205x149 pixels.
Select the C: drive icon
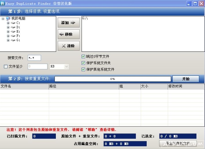pos(13,23)
